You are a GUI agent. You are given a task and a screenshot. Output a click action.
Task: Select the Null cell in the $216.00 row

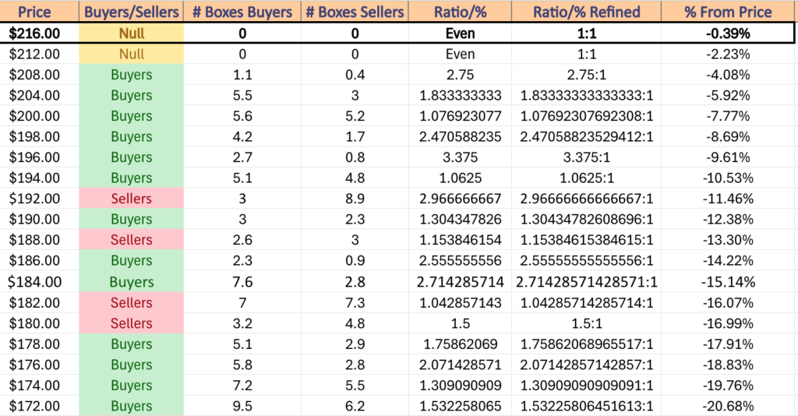131,33
